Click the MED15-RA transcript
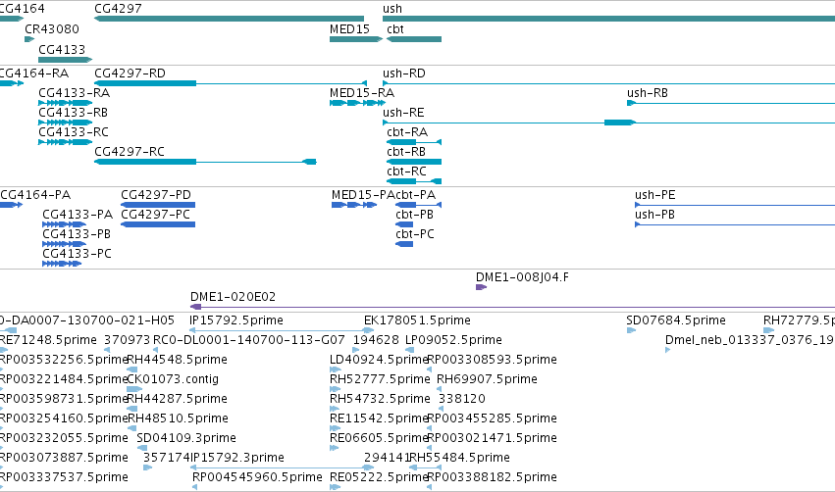The image size is (835, 492). point(357,103)
